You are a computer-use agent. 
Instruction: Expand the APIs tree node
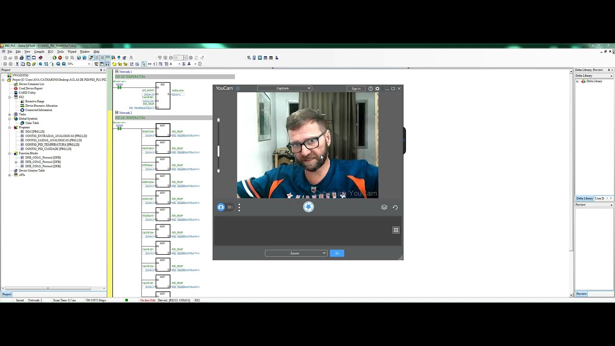pos(10,175)
